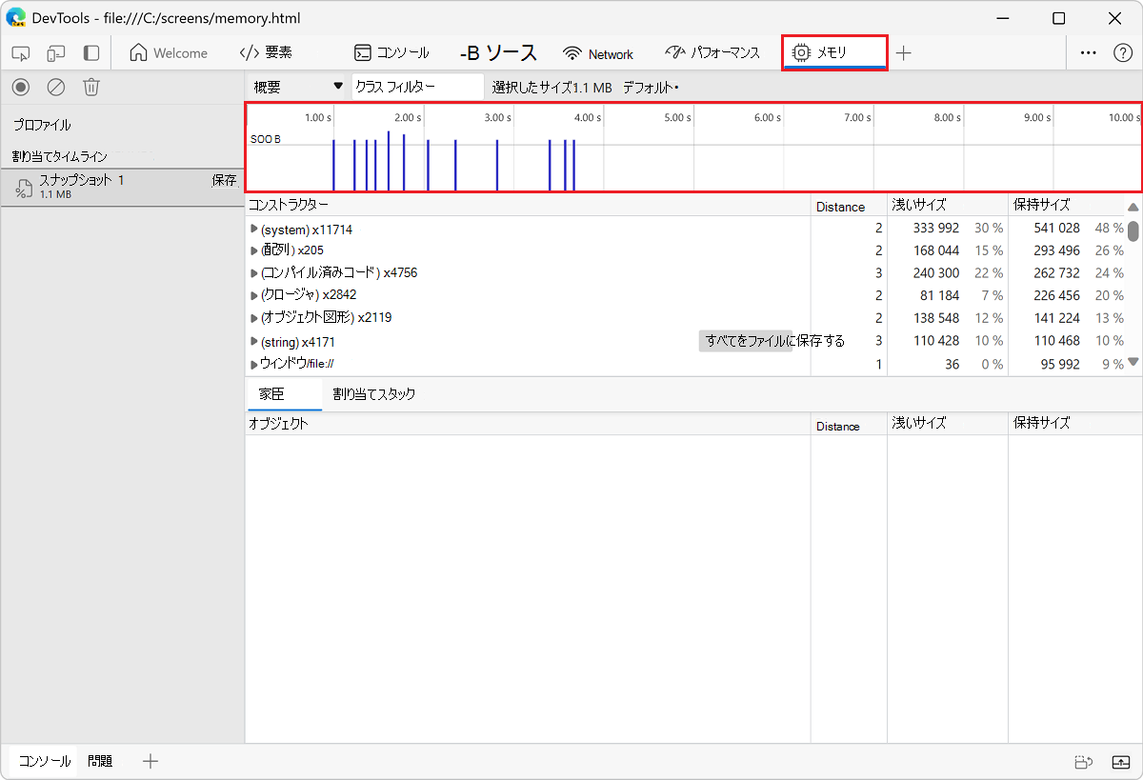This screenshot has width=1143, height=780.
Task: Toggle the device emulation icon
Action: click(56, 53)
